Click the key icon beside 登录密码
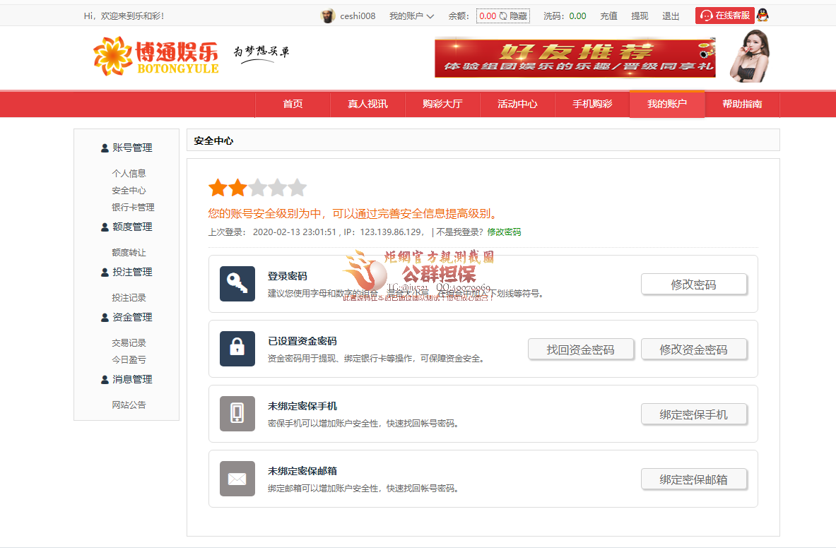This screenshot has width=836, height=550. (237, 283)
